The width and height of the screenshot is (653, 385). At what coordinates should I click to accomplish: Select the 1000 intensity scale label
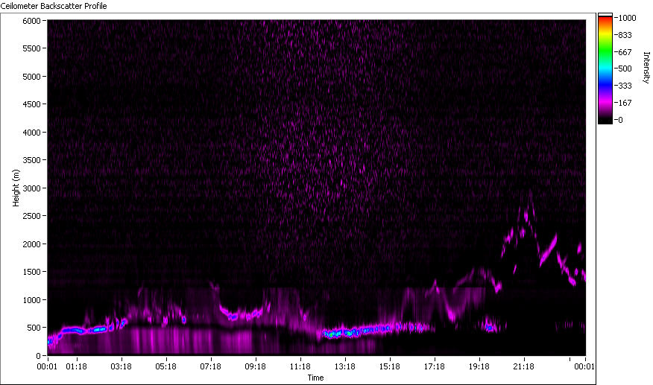(627, 18)
